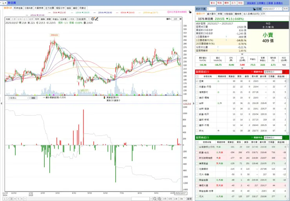Click the icon at right end of the red 買超15 header

[284, 72]
